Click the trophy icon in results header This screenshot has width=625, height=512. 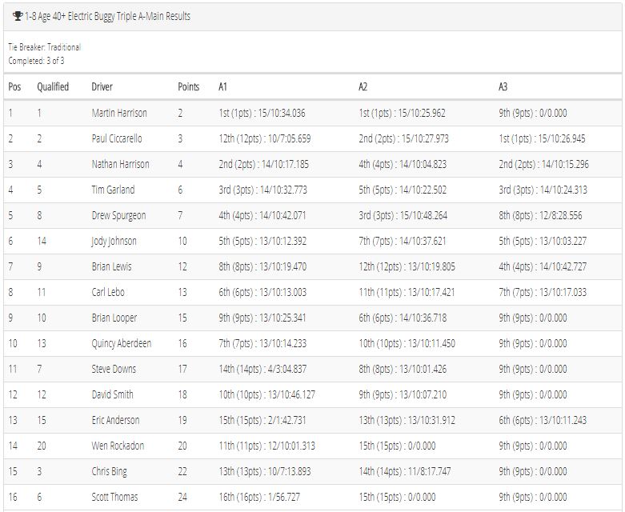[17, 16]
